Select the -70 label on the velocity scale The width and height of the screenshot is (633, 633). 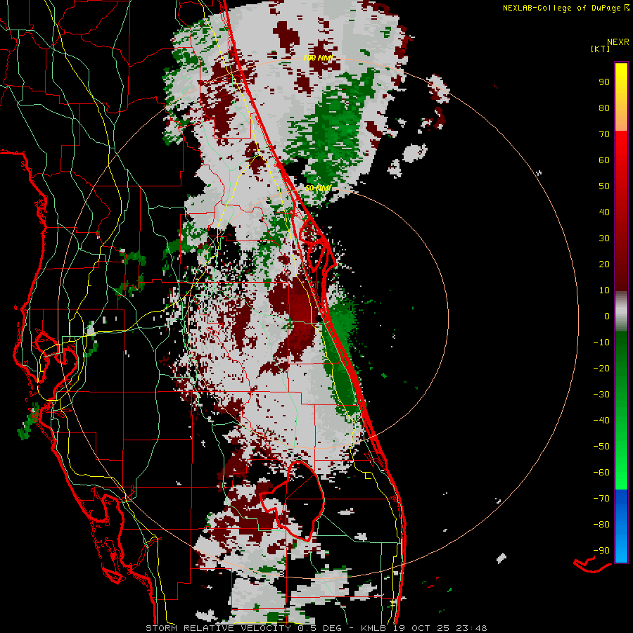point(601,499)
